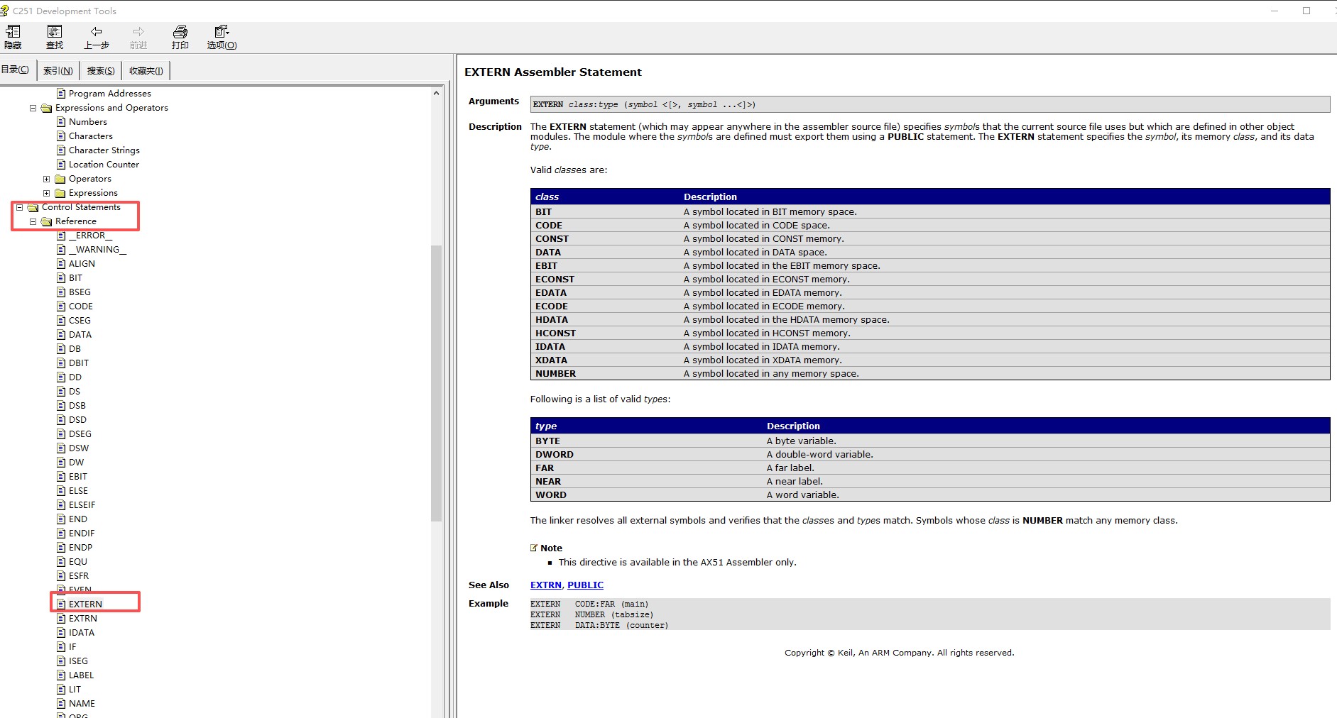Click the page icon next to IDATA

(61, 633)
